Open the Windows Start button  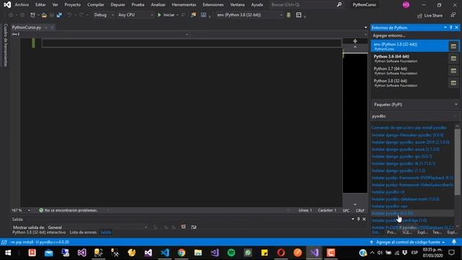(8, 253)
